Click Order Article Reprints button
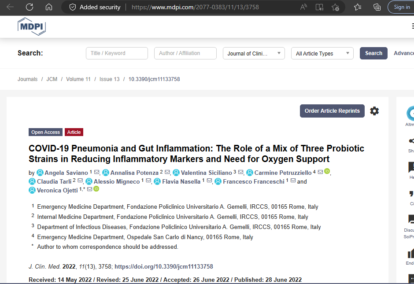The image size is (414, 284). (x=332, y=111)
